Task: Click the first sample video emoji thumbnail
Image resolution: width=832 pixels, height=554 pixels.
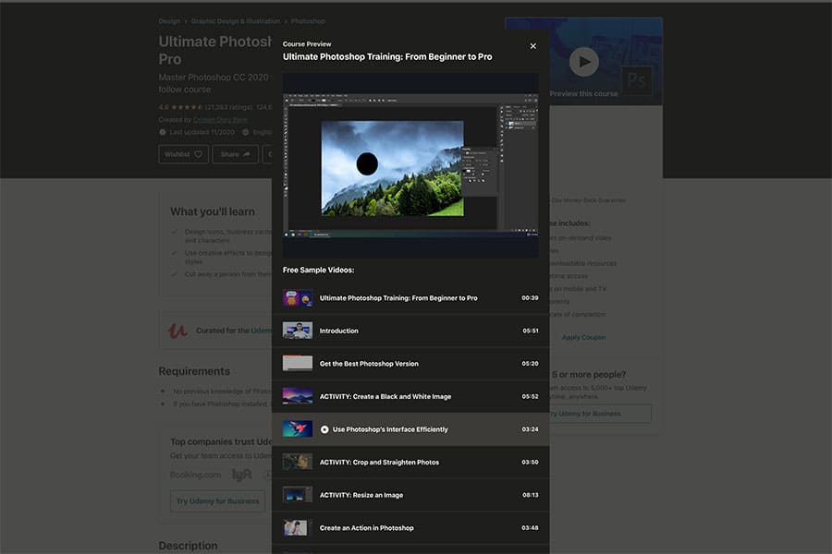Action: (x=297, y=298)
